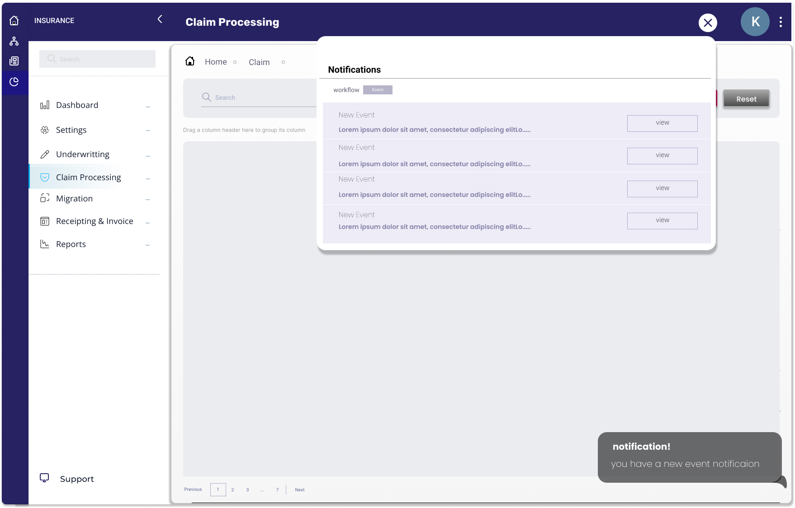Go to the Next page
Image resolution: width=795 pixels, height=508 pixels.
point(299,489)
